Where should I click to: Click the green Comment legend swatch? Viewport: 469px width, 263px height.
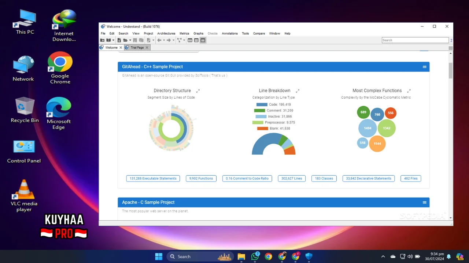259,110
